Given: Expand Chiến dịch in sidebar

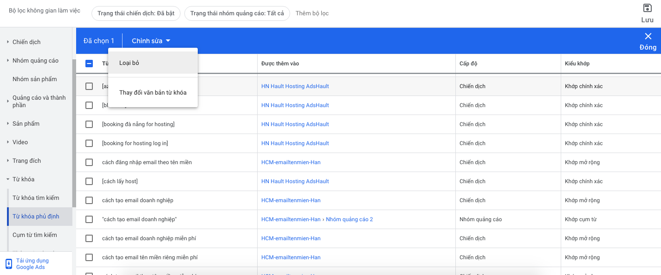Looking at the screenshot, I should (x=8, y=42).
